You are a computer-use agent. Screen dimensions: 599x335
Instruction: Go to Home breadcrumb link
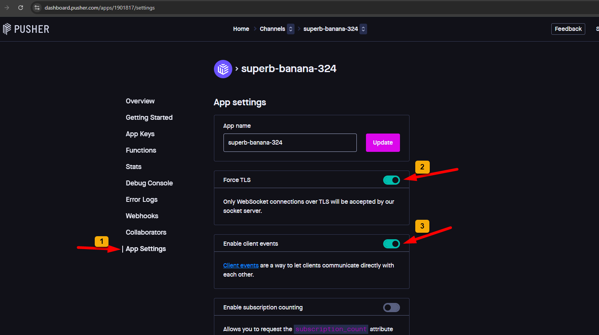241,29
